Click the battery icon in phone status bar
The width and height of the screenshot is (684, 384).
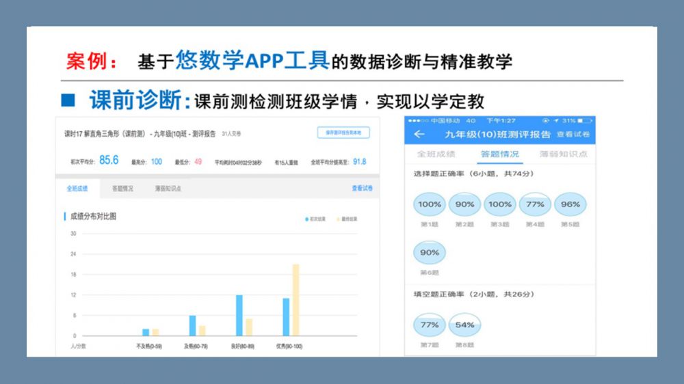coord(585,120)
